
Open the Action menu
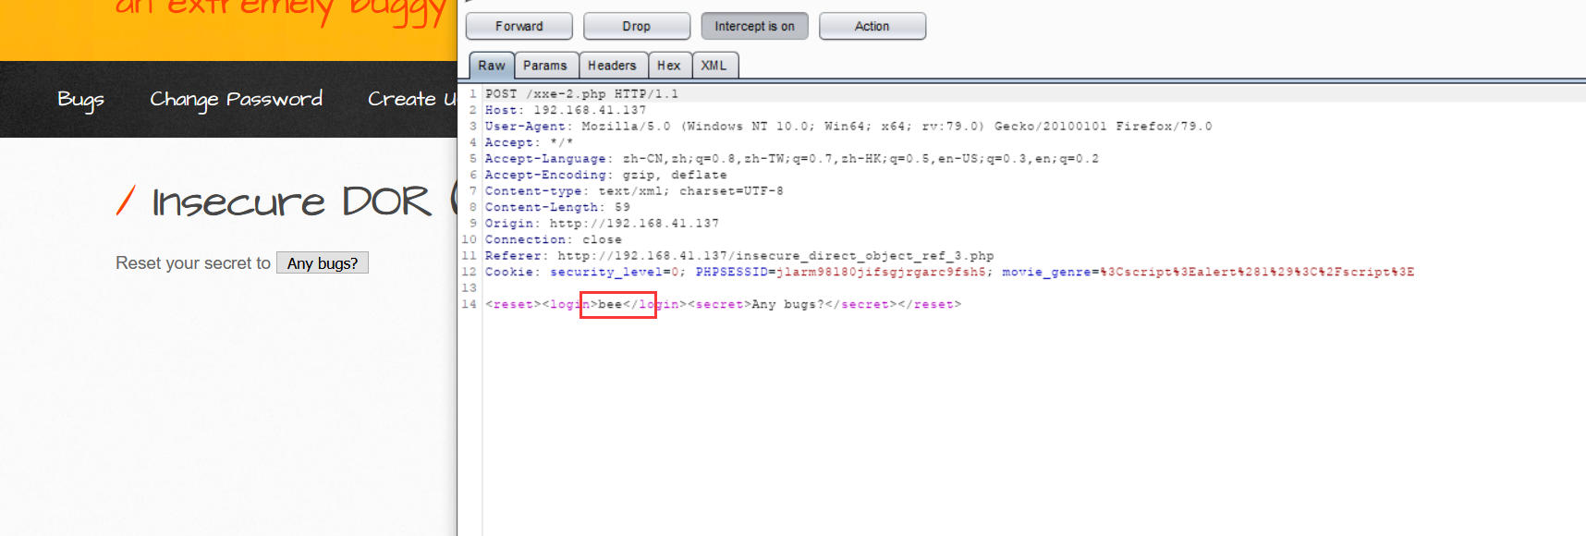click(872, 26)
